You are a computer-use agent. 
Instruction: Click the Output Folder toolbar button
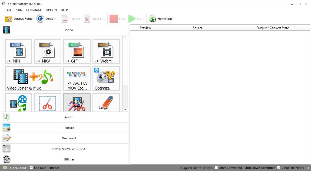pos(19,19)
